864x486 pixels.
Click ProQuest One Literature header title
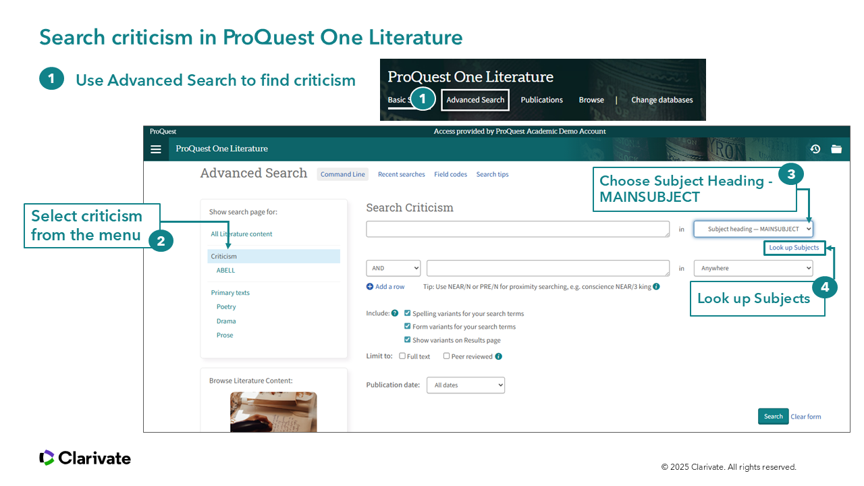pos(222,148)
